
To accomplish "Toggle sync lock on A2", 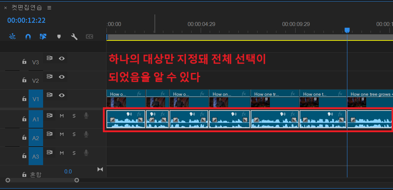I will pyautogui.click(x=50, y=134).
